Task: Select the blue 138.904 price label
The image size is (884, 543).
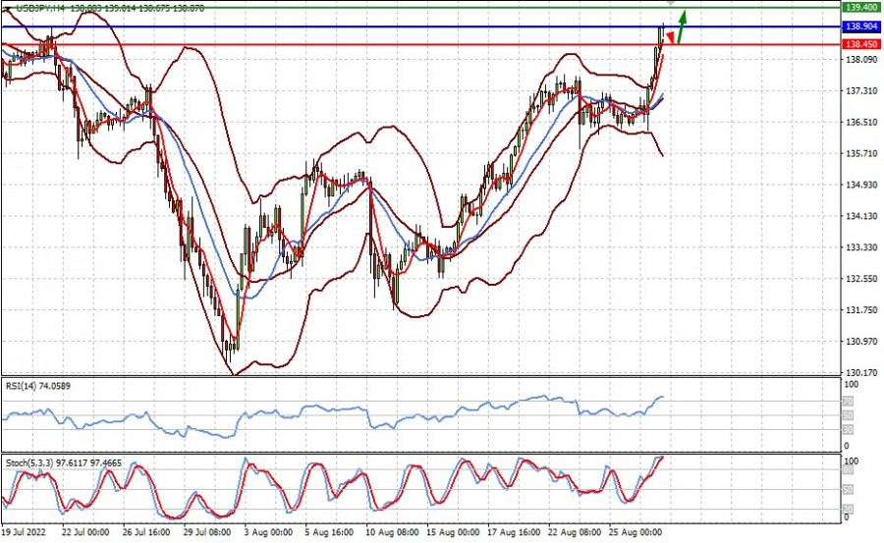Action: click(861, 27)
